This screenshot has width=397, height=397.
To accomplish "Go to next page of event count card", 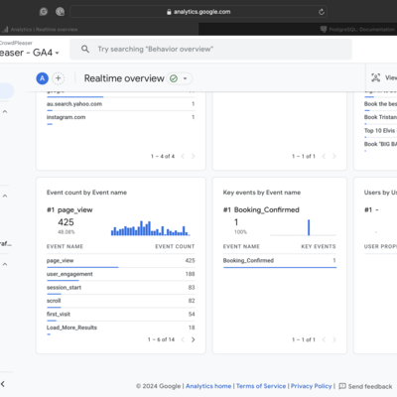I will pos(194,339).
